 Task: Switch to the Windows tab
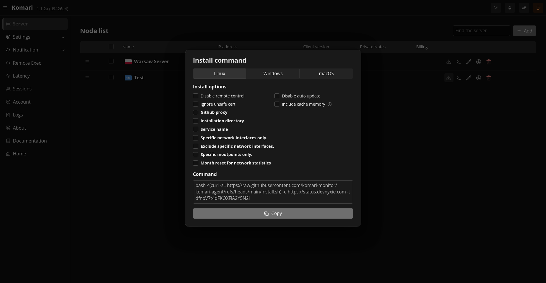click(273, 73)
